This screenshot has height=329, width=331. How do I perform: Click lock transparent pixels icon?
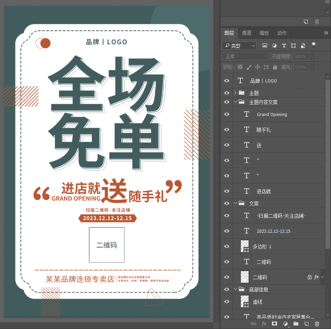[240, 67]
